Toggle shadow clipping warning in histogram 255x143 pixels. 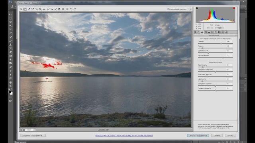point(197,8)
